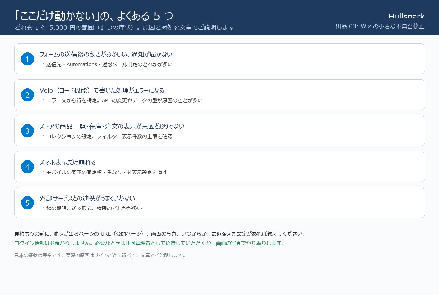Click the title Velo（コード機能）で書いた処理がエラーになる

(102, 90)
